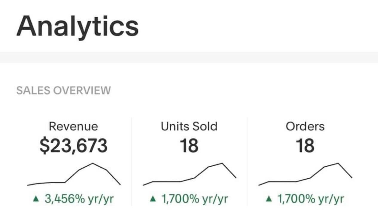Click the $23,673 revenue figure
This screenshot has width=378, height=224.
[73, 146]
